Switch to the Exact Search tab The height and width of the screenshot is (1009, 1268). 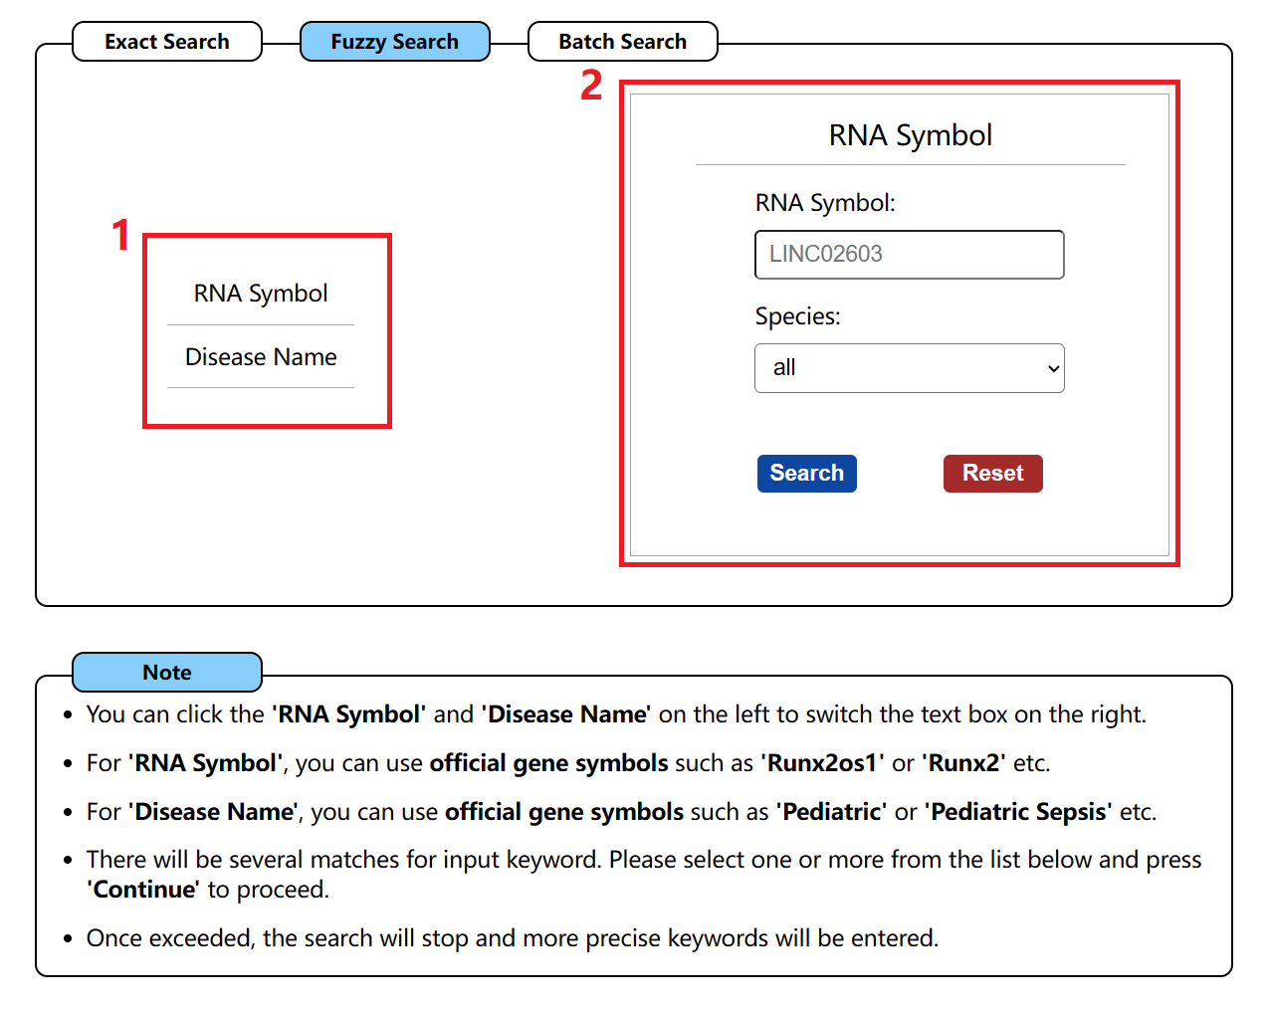point(167,42)
